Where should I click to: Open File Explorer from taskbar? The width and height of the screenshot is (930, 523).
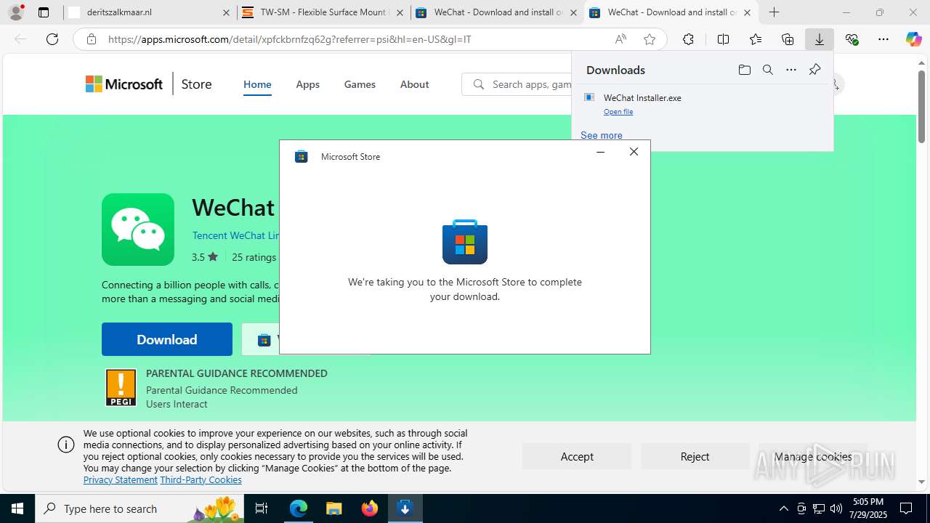click(x=333, y=508)
